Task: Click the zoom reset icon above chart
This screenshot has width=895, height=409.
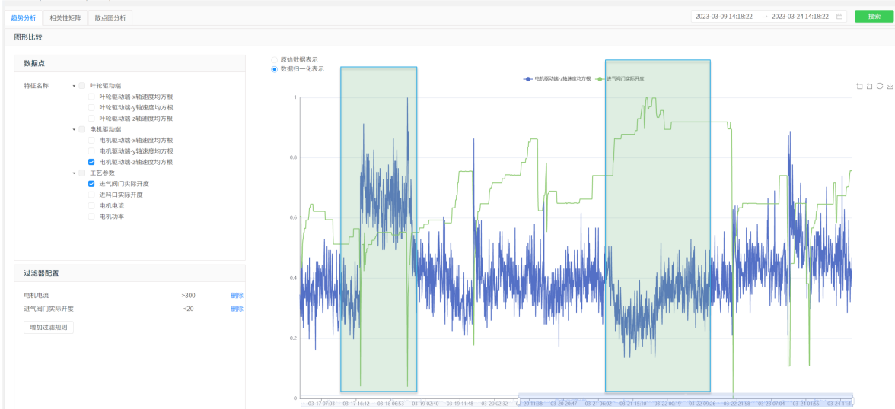Action: point(870,86)
